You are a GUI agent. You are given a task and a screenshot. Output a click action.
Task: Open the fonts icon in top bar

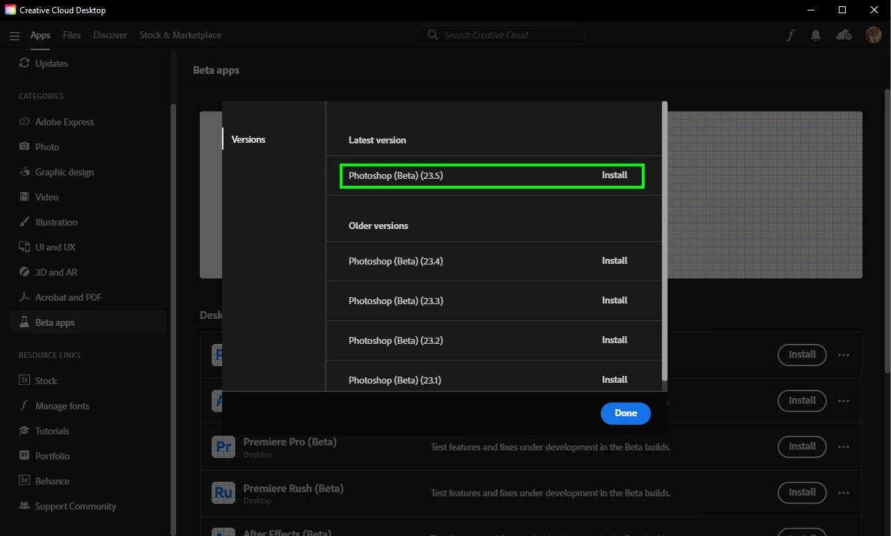(791, 36)
